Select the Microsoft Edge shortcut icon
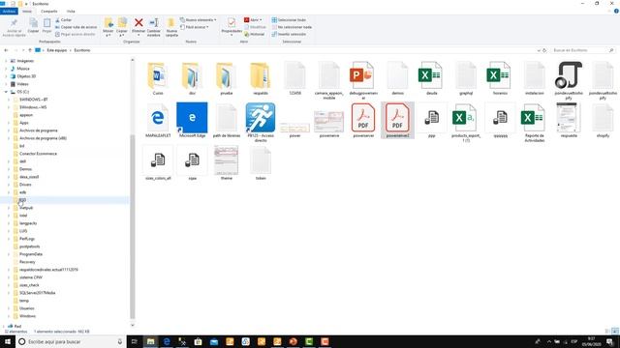This screenshot has width=620, height=348. pos(192,118)
